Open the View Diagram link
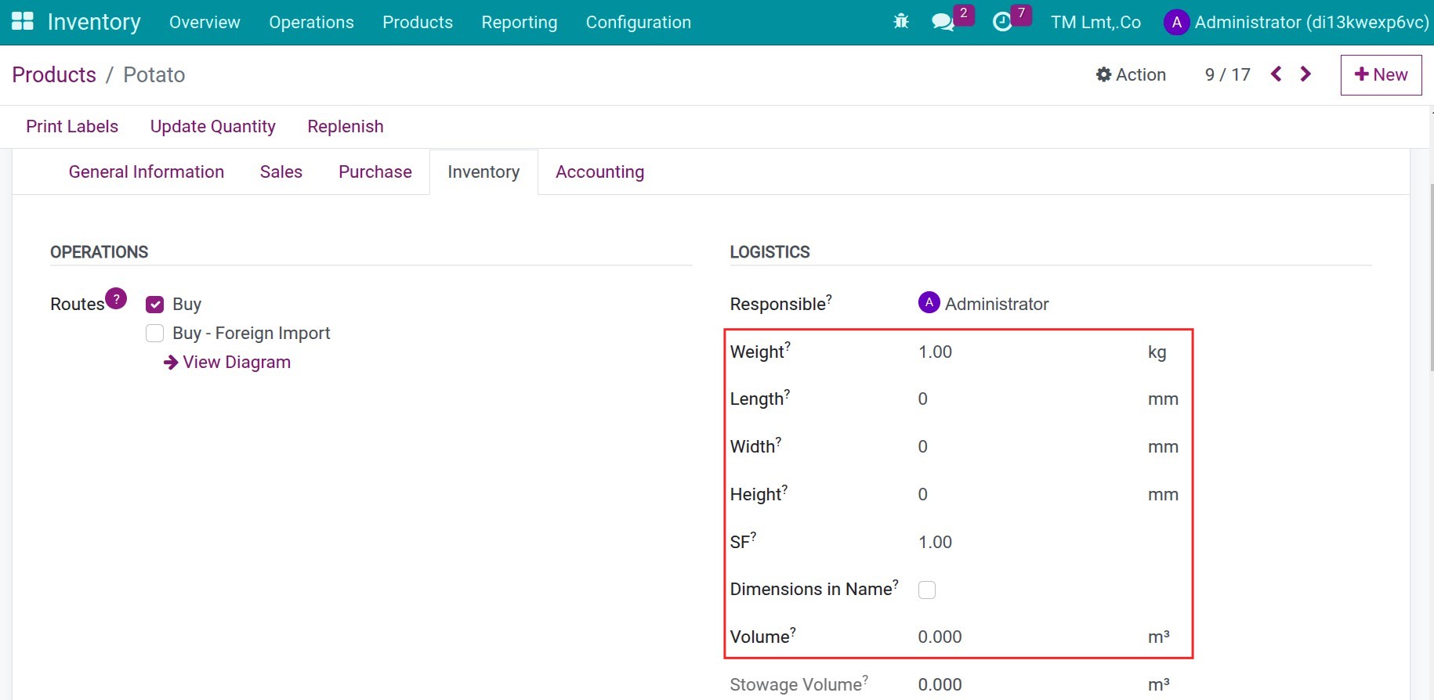 pos(227,362)
